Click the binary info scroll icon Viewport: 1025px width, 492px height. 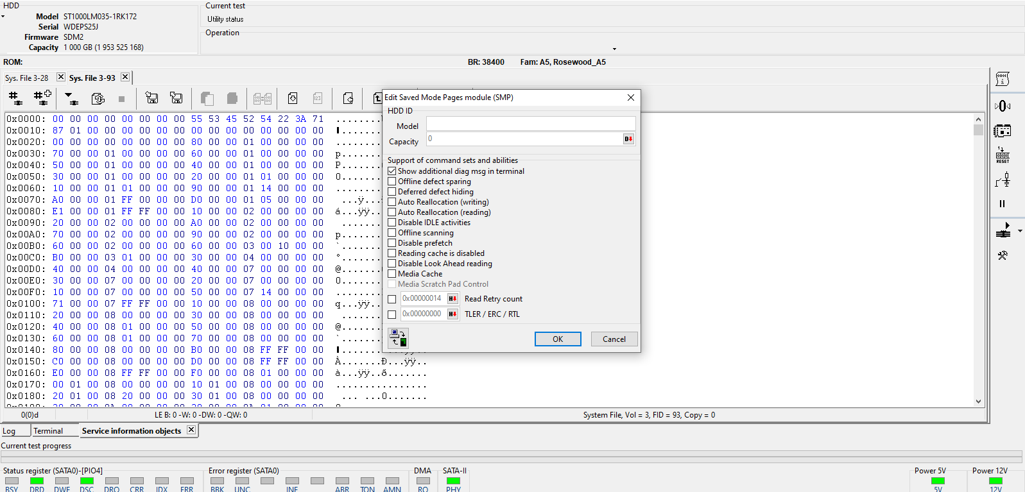[x=1003, y=79]
